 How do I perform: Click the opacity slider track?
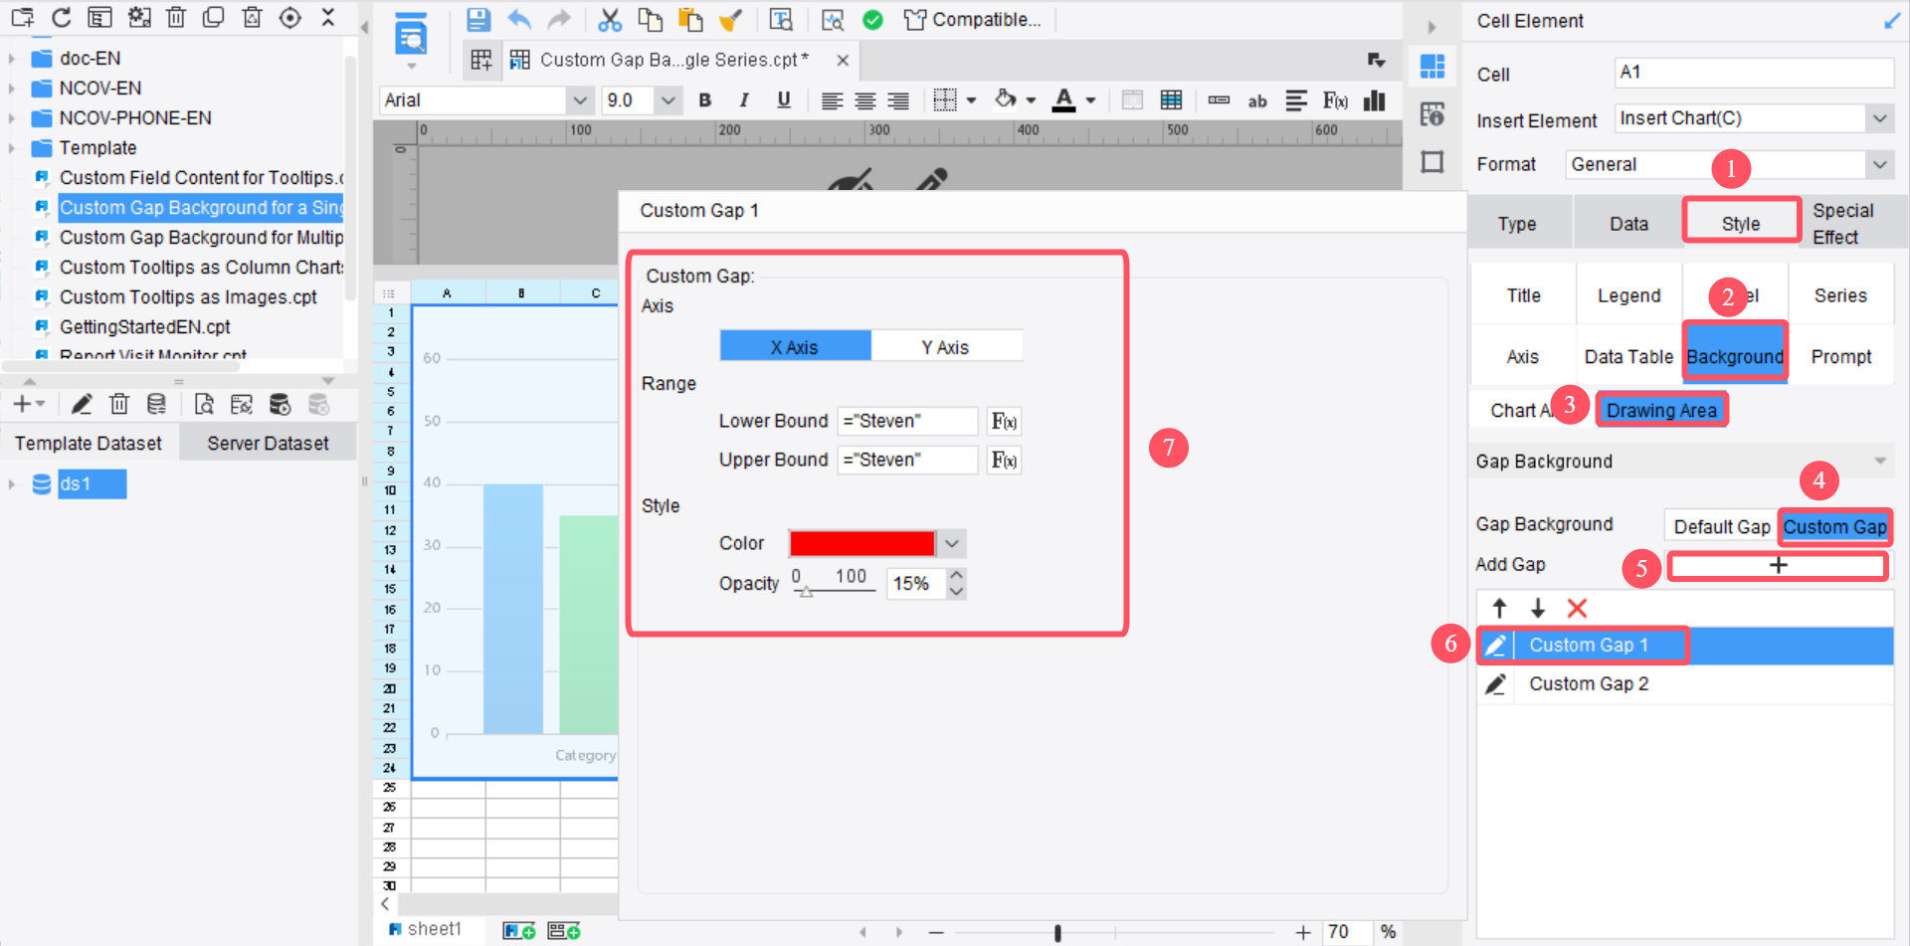click(834, 592)
